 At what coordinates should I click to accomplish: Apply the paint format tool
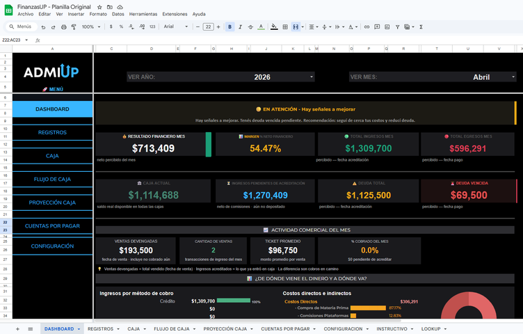(74, 26)
